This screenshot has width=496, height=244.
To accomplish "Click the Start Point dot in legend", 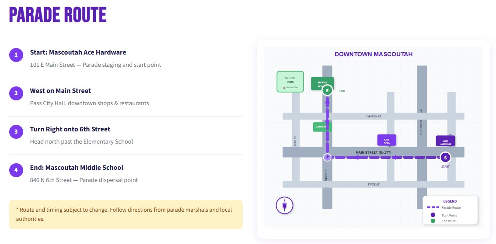I will (433, 215).
